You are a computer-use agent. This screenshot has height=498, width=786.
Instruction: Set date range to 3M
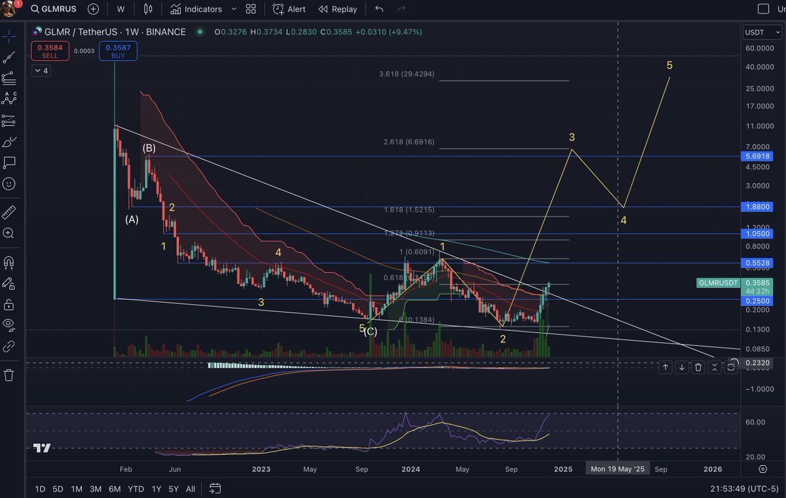96,488
